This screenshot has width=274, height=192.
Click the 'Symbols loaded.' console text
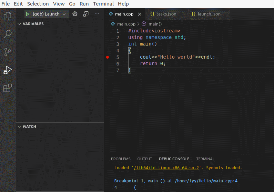pyautogui.click(x=224, y=168)
